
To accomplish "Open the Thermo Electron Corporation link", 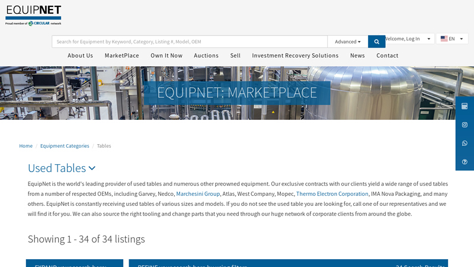I will point(332,194).
